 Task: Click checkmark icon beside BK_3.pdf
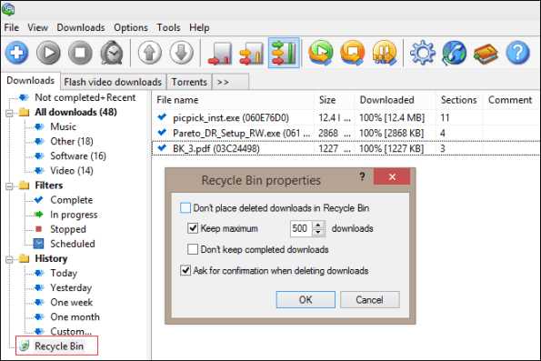coord(162,148)
